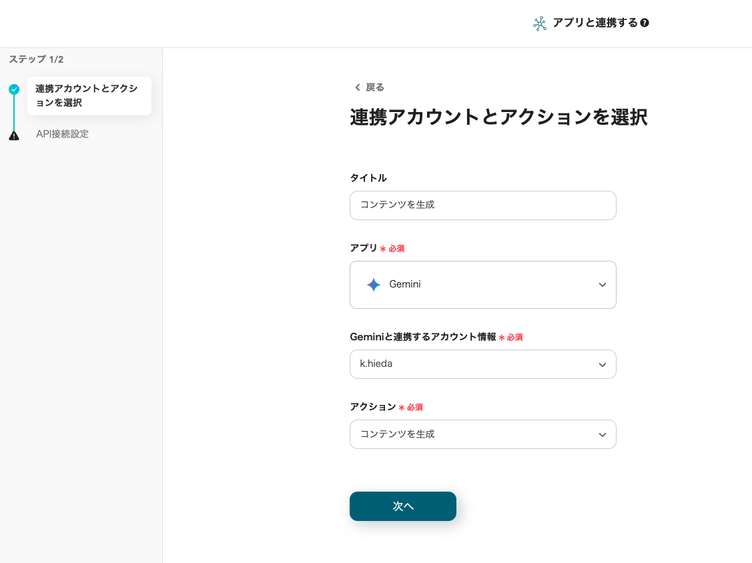This screenshot has height=563, width=752.
Task: Click the ステップ 1/2 label
Action: pyautogui.click(x=36, y=59)
